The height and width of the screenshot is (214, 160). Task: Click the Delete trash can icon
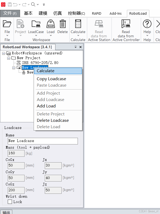(x=63, y=24)
